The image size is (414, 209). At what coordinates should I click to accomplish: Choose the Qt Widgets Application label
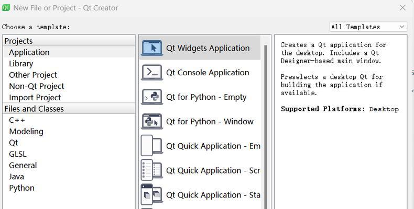[x=208, y=48]
